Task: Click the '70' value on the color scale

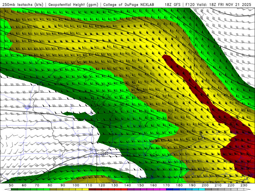Action: point(37,185)
